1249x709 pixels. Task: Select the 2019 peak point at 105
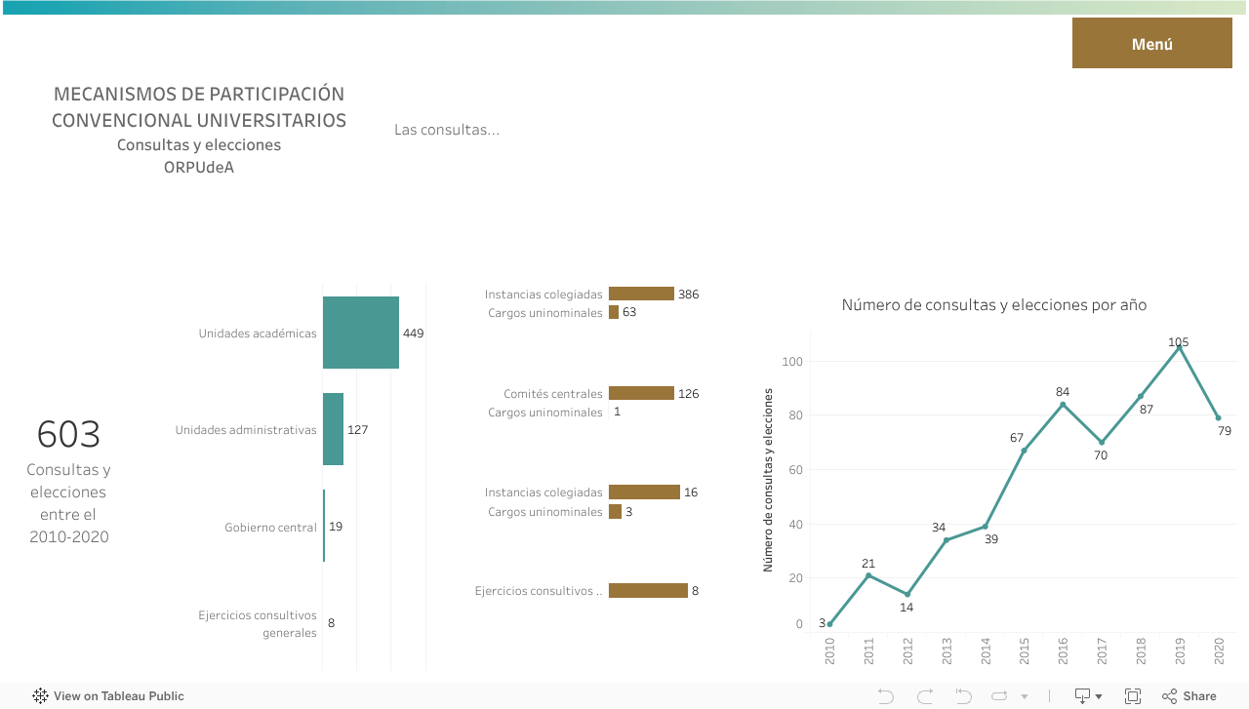[x=1180, y=347]
